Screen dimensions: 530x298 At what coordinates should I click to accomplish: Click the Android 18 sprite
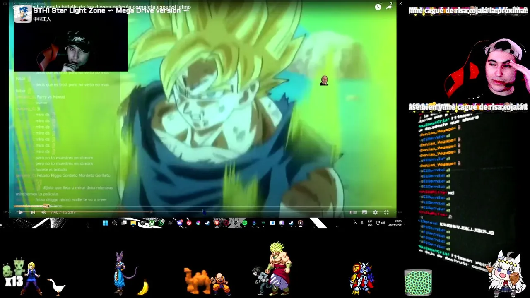pyautogui.click(x=32, y=278)
